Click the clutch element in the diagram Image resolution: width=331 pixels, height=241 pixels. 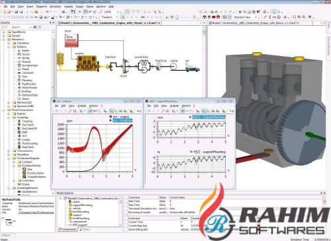click(125, 66)
